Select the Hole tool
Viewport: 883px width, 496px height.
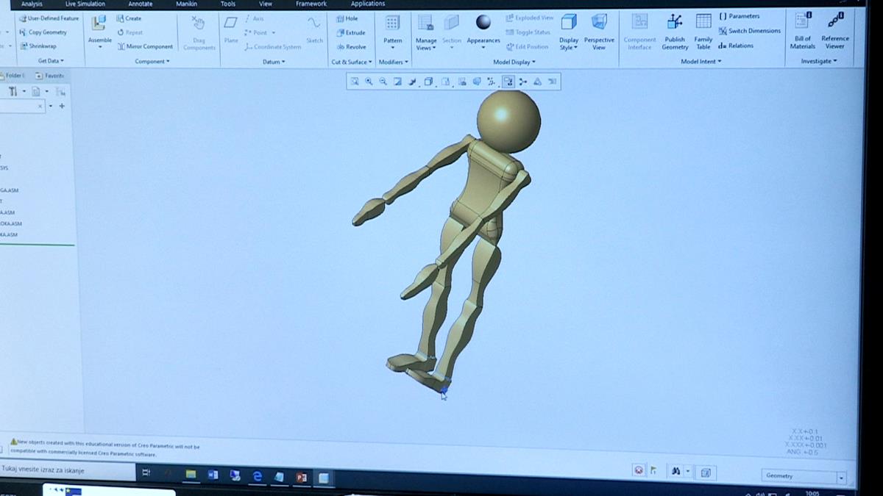(x=347, y=18)
